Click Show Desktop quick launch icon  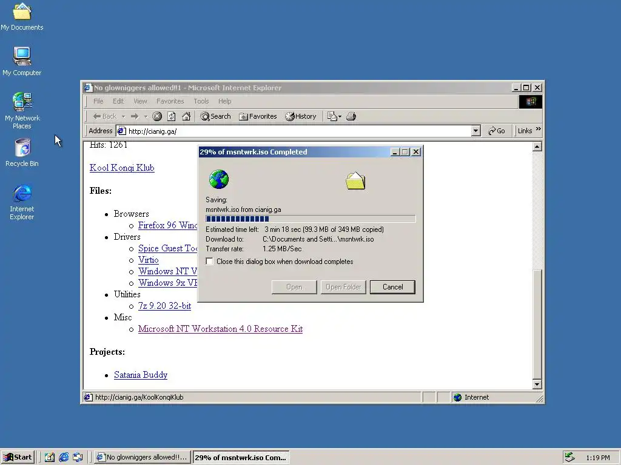(50, 458)
